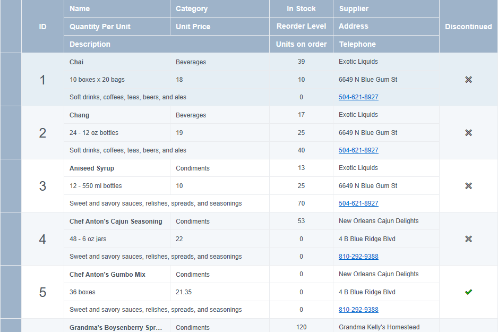
Task: Click the Units on order value 70
Action: pyautogui.click(x=301, y=203)
